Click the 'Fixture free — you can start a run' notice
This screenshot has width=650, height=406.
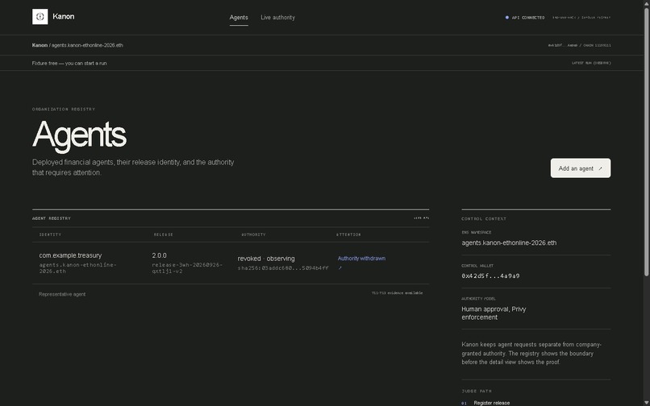tap(69, 64)
